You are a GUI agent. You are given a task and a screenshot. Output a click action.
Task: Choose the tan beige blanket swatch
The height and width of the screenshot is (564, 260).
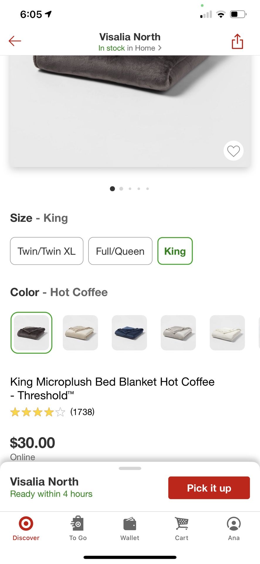80,333
